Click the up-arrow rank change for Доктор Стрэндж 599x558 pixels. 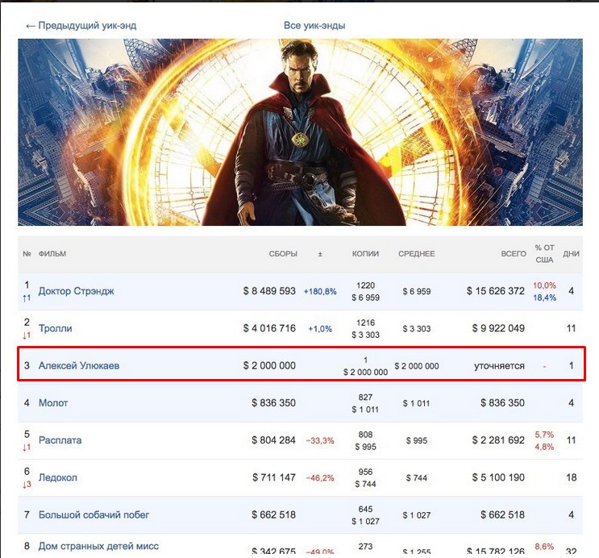pos(27,298)
